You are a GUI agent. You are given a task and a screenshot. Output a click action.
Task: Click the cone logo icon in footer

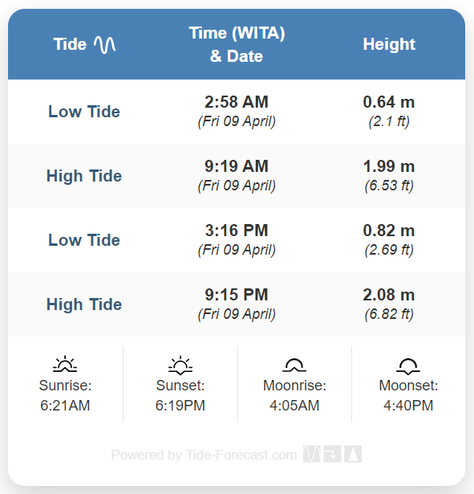pos(353,454)
